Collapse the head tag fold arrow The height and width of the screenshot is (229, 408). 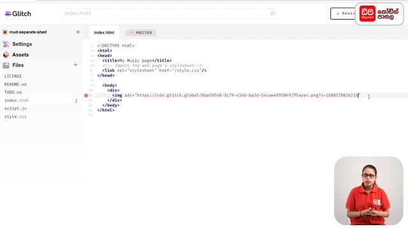94,55
